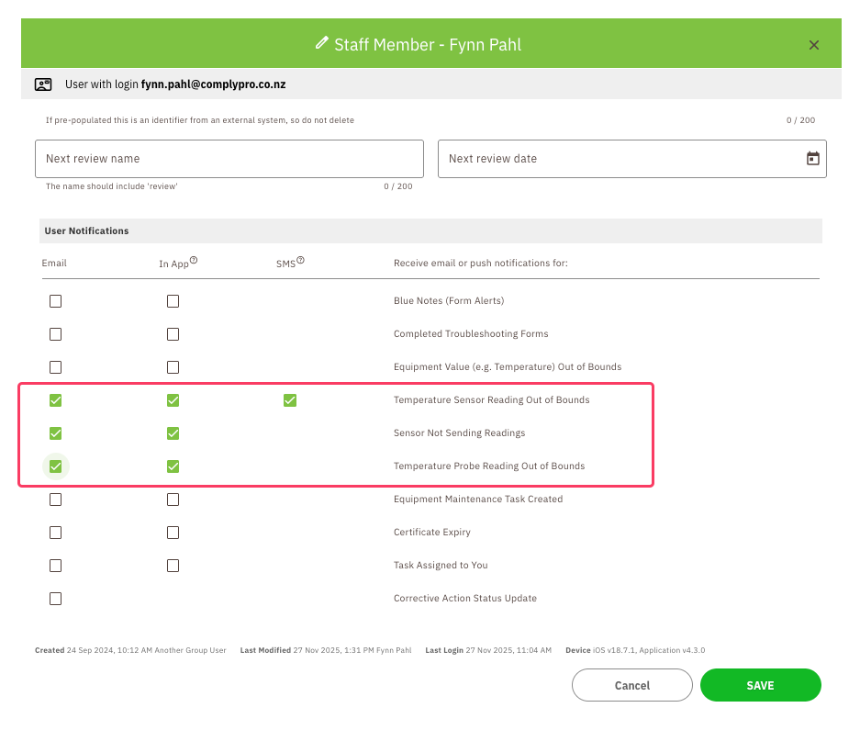Click the Completed Troubleshooting Forms label
Screen dimensions: 860x730
471,333
